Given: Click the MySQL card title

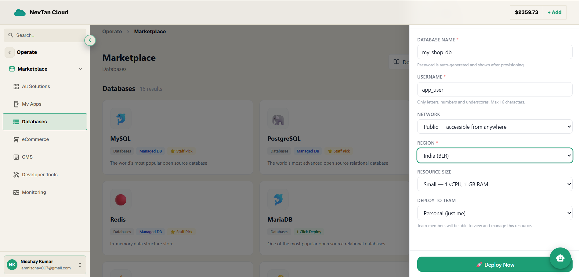Looking at the screenshot, I should tap(120, 138).
